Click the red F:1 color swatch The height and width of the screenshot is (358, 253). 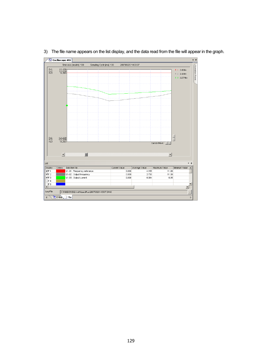60,171
